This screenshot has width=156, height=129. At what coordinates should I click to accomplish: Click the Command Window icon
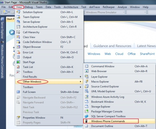[x=86, y=66]
